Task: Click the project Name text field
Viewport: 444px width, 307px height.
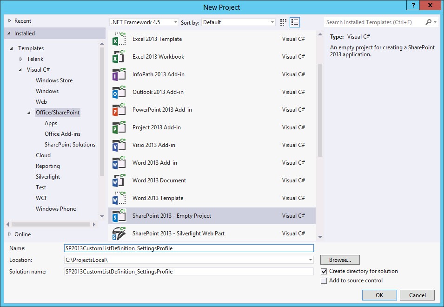Action: 189,248
